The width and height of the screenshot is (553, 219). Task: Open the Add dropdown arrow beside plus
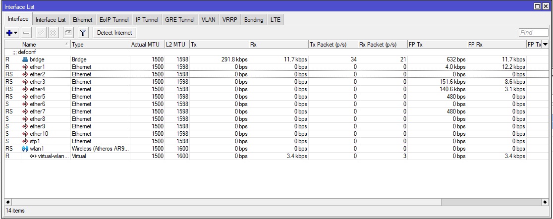tap(16, 33)
